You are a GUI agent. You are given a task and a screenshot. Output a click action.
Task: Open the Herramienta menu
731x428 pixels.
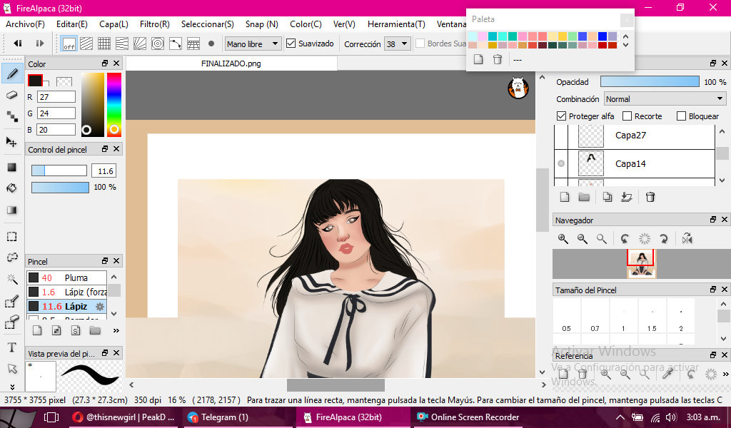396,24
